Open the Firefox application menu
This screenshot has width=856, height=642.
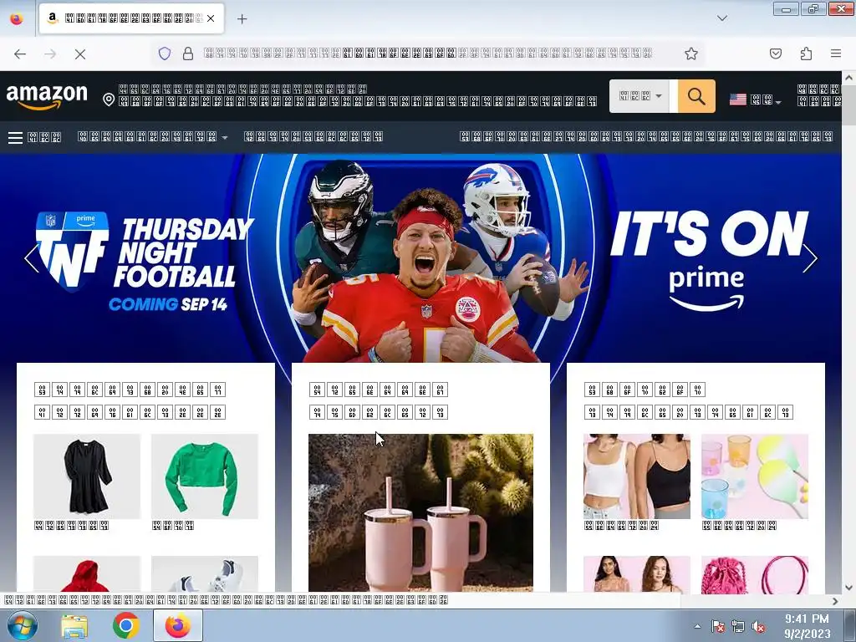point(836,53)
